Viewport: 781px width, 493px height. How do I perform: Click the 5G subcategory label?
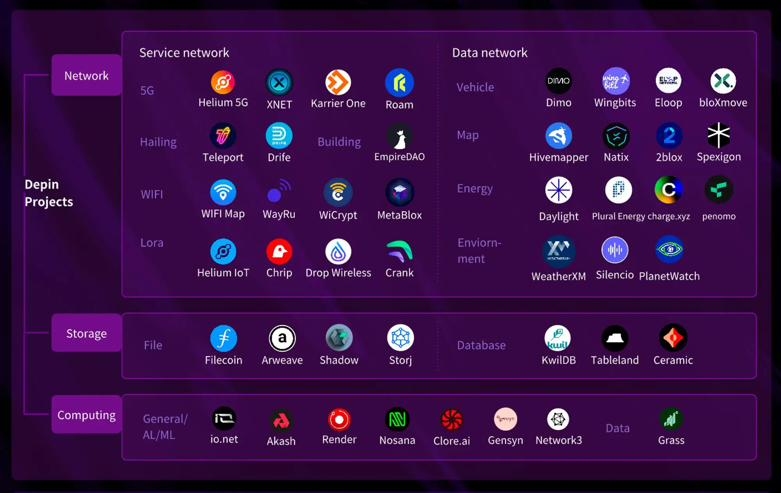pyautogui.click(x=147, y=89)
